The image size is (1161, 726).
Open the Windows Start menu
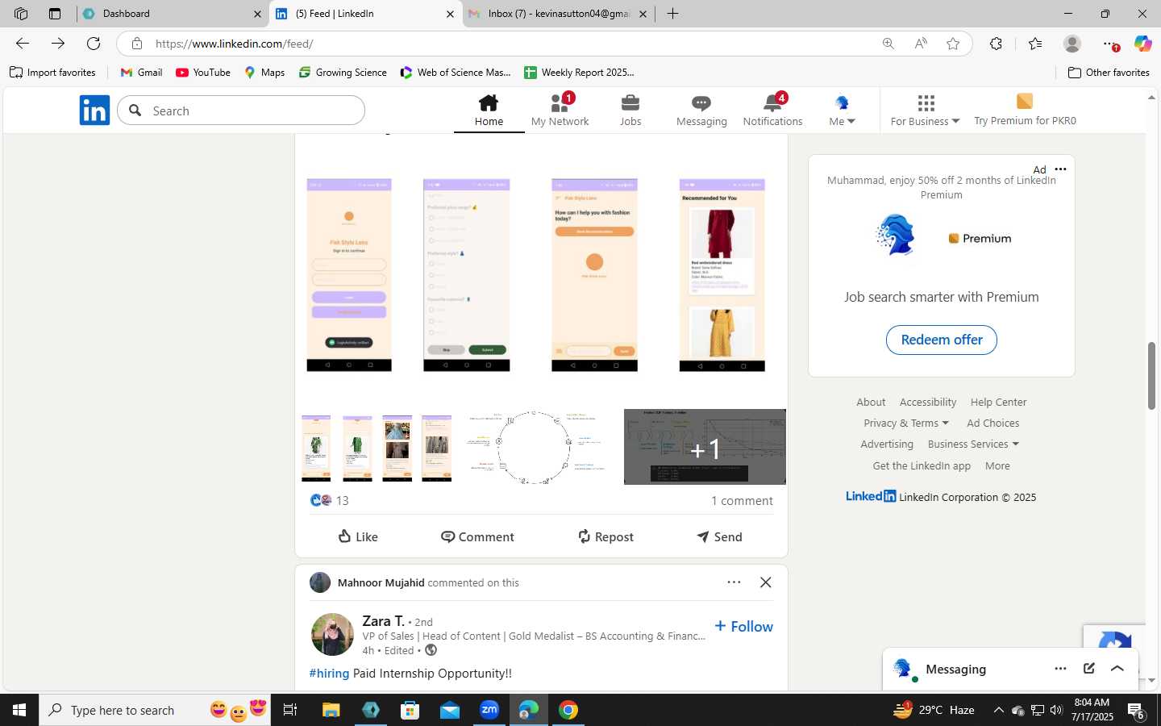point(19,710)
